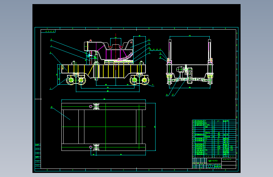The width and height of the screenshot is (273, 177).
Task: Click part callout number 8 in side view
Action: coord(51,40)
